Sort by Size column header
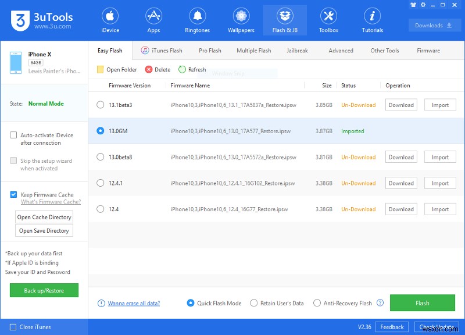 (x=327, y=85)
